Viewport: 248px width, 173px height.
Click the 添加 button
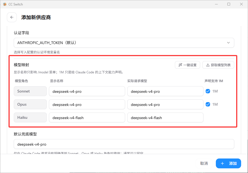(228, 163)
